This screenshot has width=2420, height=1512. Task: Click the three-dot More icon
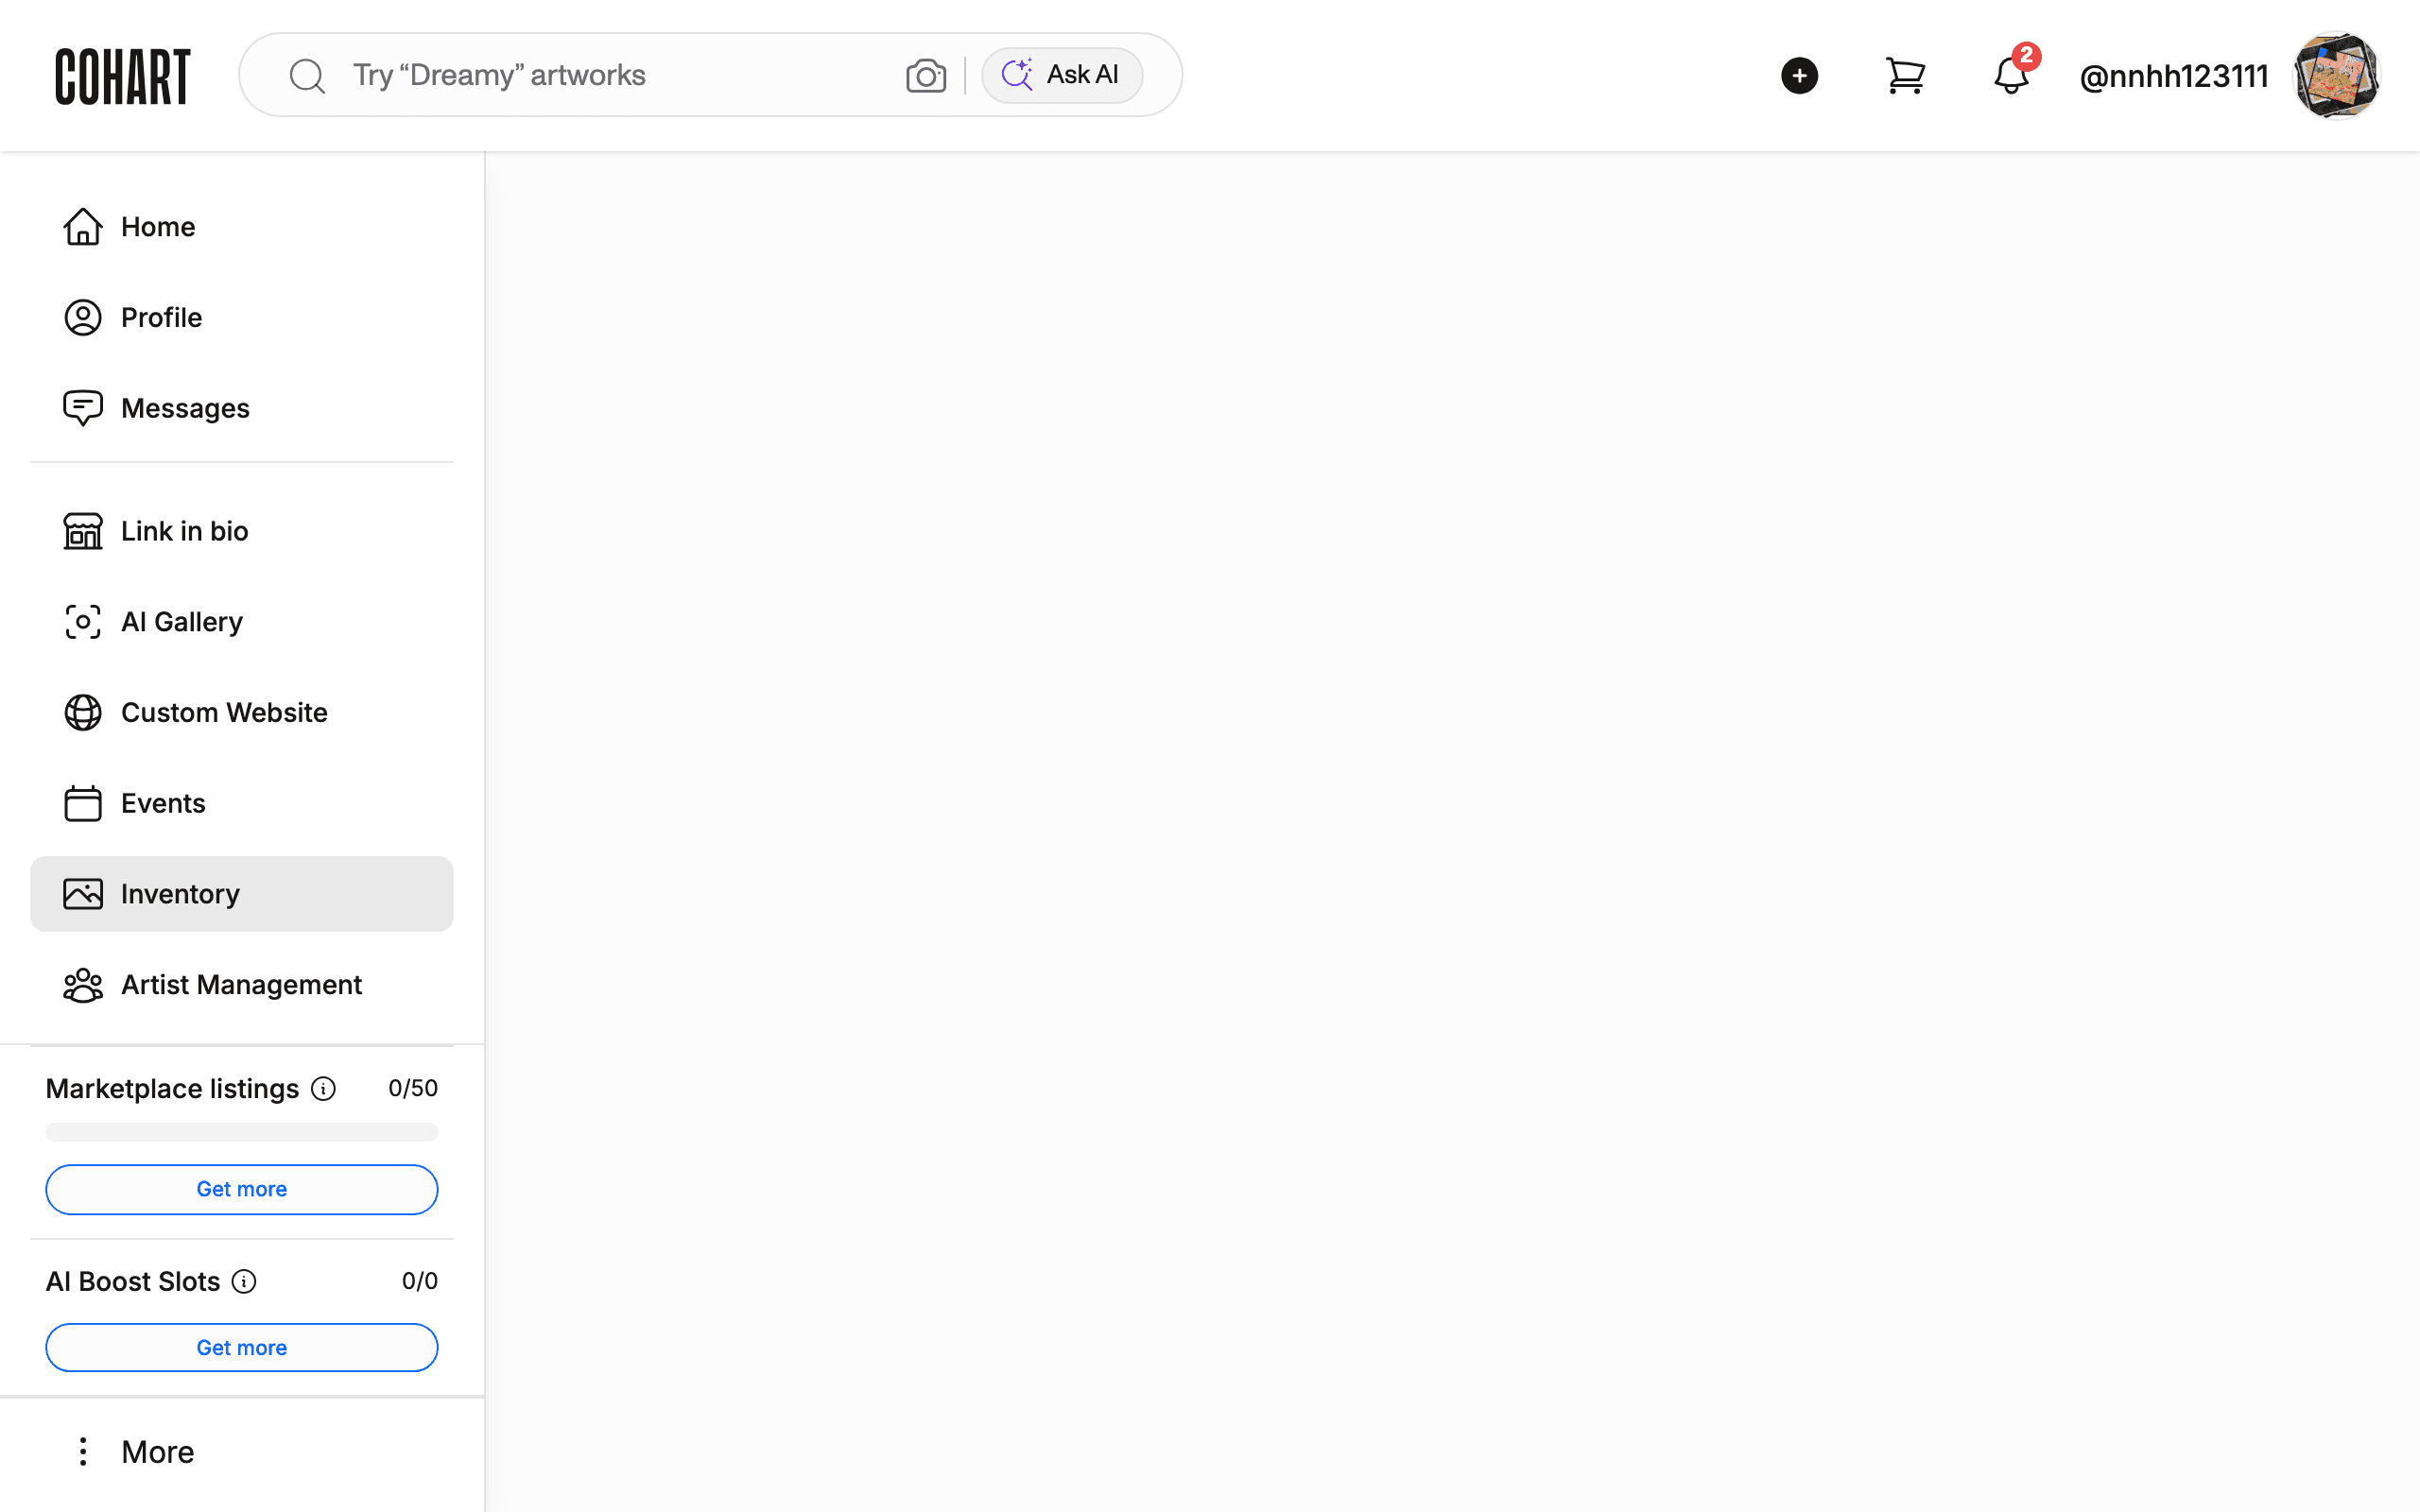pyautogui.click(x=83, y=1452)
